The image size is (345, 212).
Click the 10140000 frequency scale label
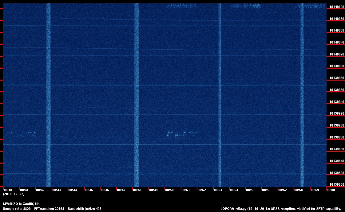point(337,66)
